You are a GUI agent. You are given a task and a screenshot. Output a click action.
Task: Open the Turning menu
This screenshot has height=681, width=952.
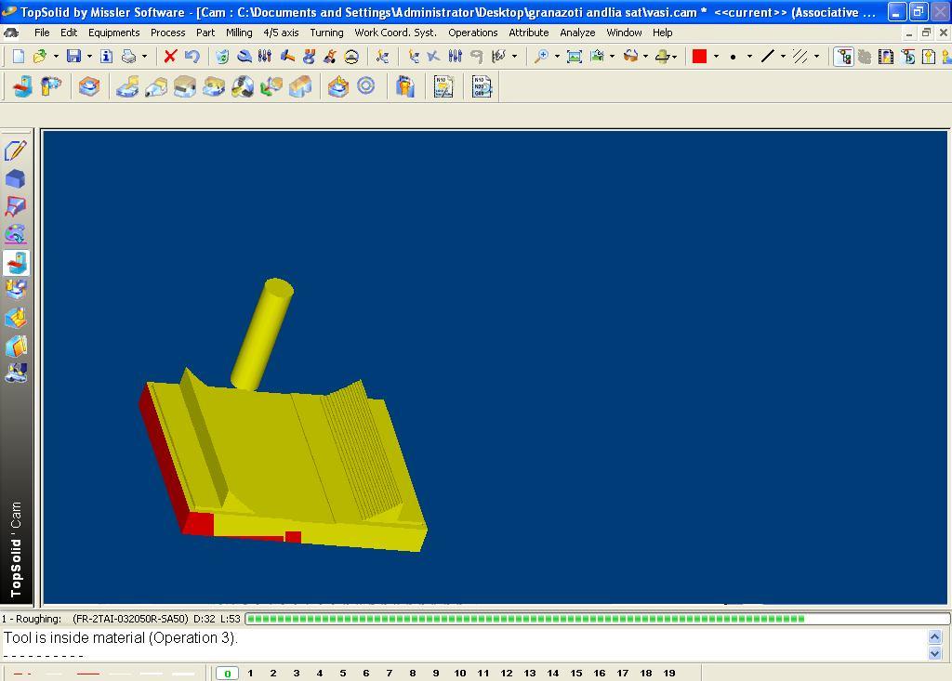[x=326, y=33]
